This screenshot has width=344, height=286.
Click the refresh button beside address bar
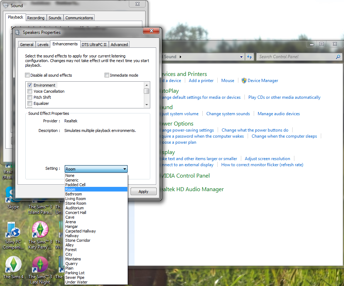coord(249,57)
